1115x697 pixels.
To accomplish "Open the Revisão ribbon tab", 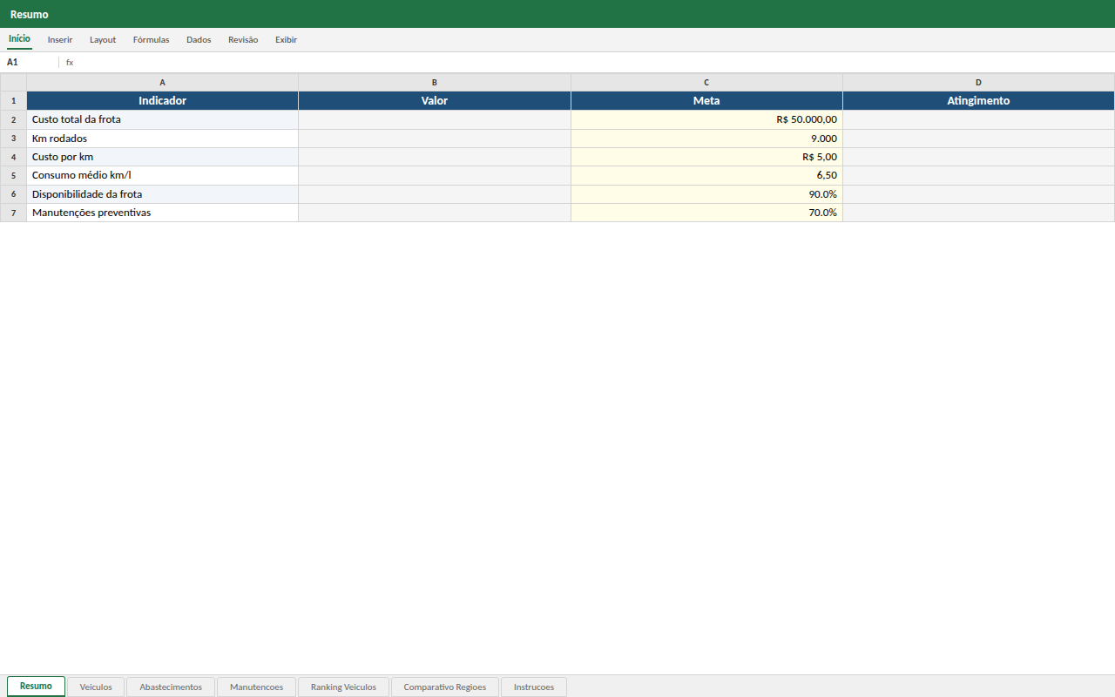I will click(243, 40).
